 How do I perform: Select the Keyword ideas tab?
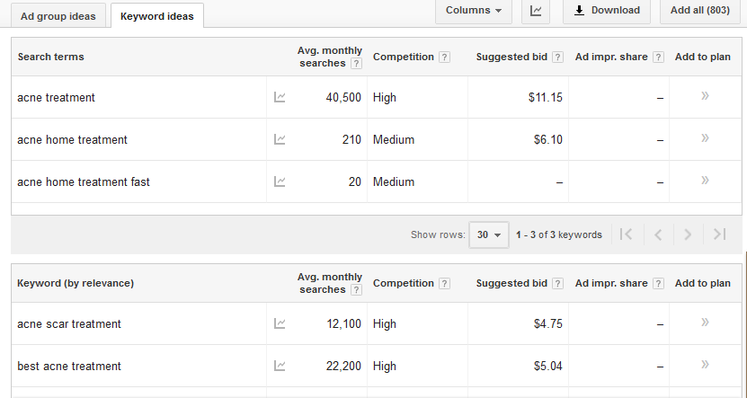(157, 16)
